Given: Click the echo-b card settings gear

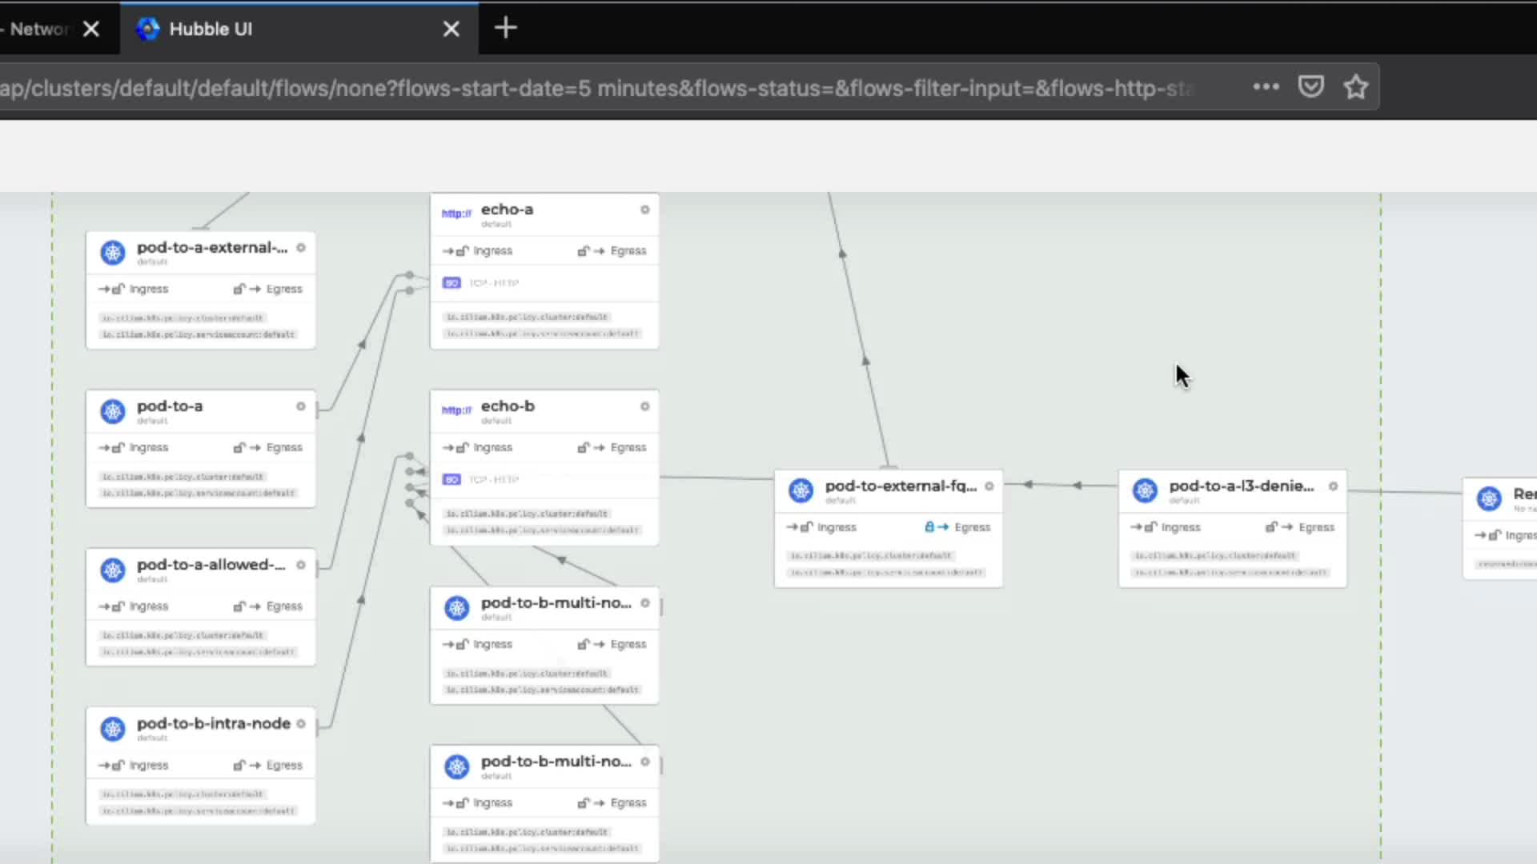Looking at the screenshot, I should coord(644,406).
